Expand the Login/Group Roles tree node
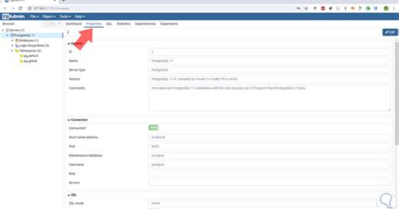 [12, 46]
